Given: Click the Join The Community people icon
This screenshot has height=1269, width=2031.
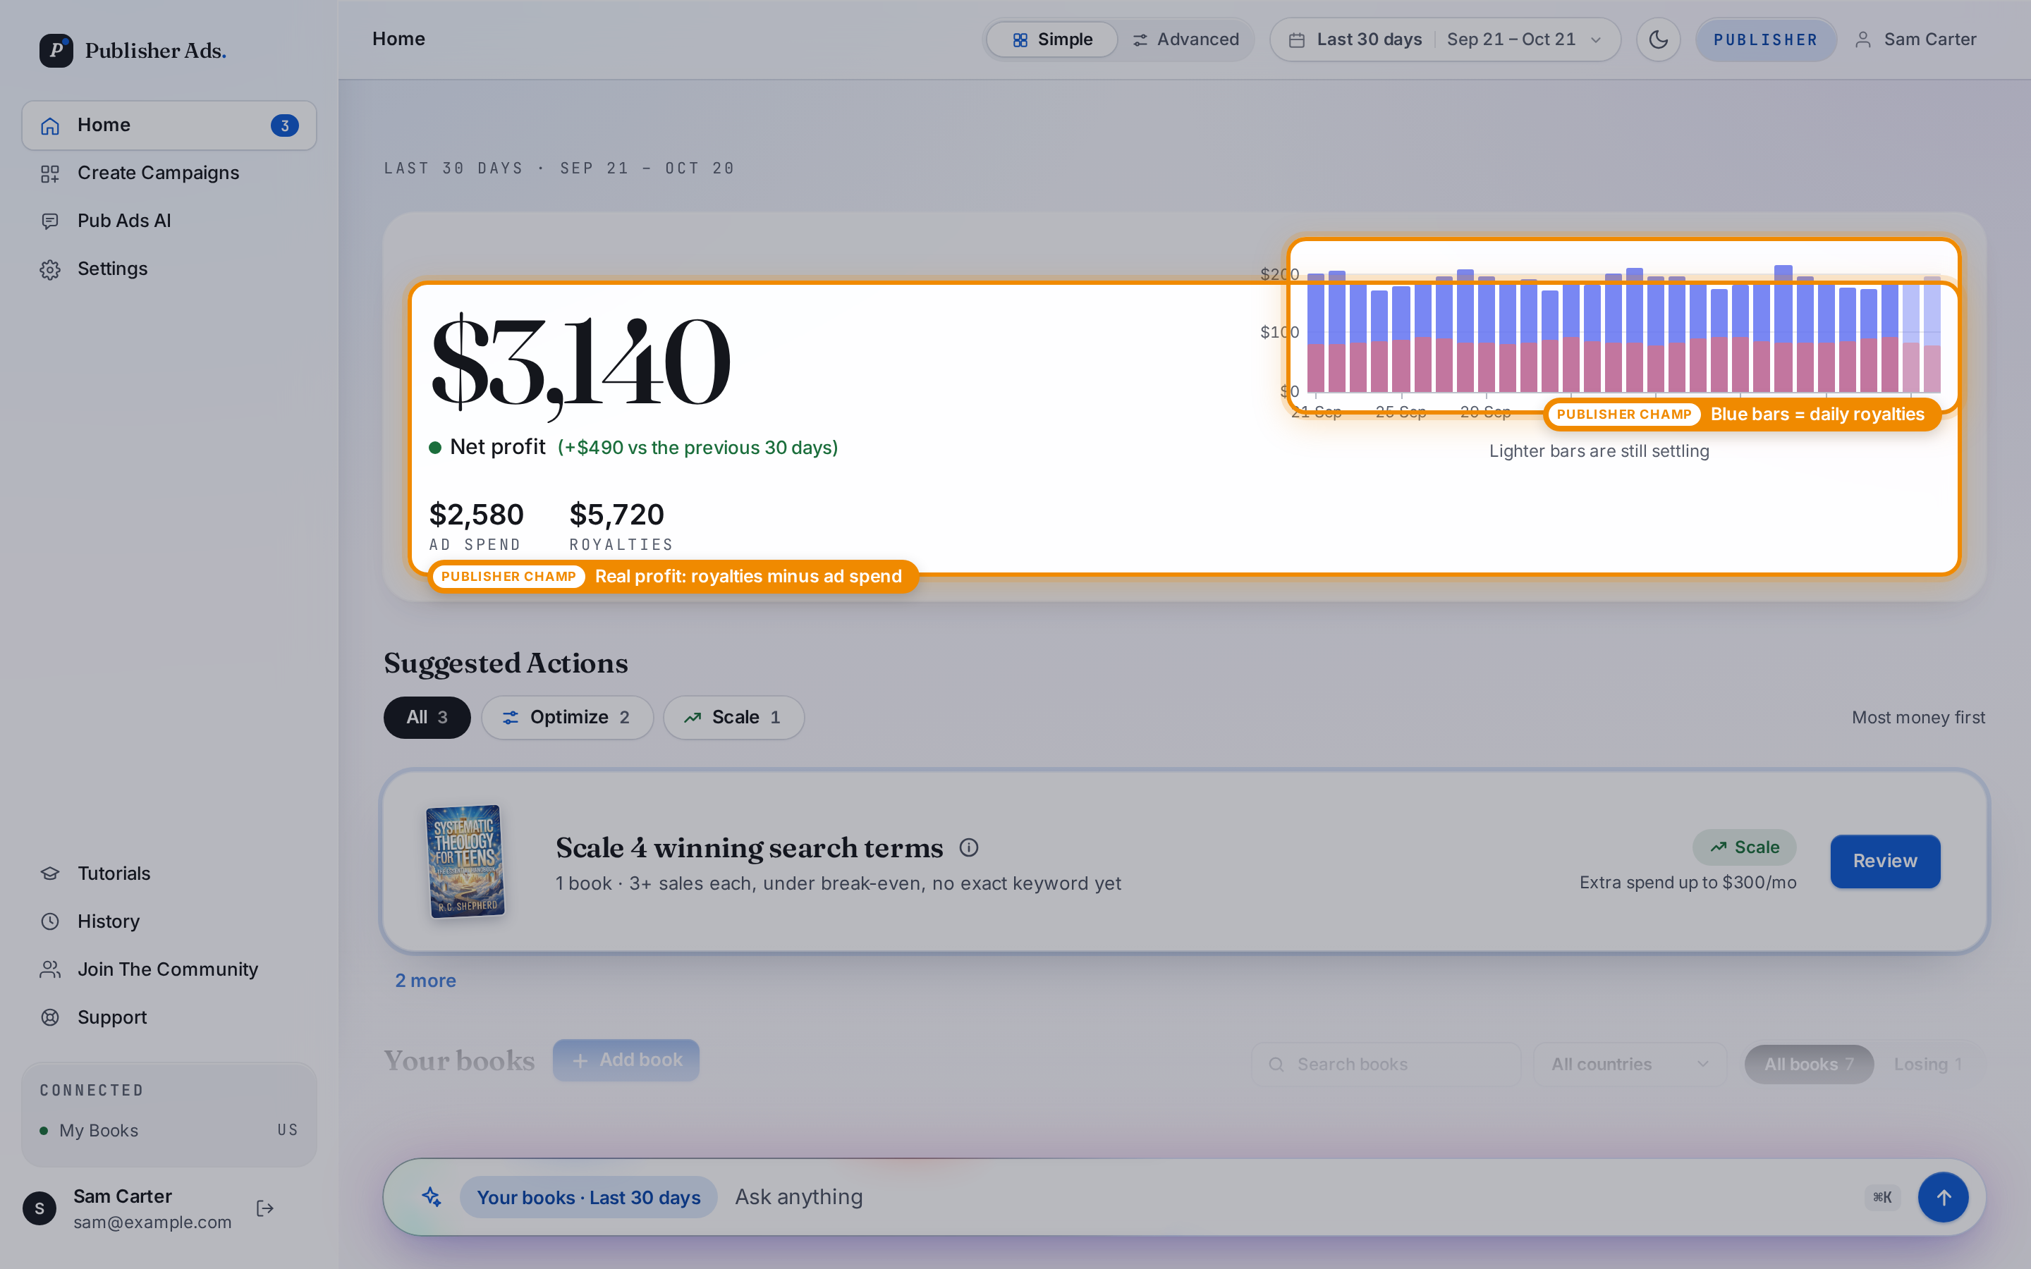Looking at the screenshot, I should pyautogui.click(x=50, y=969).
